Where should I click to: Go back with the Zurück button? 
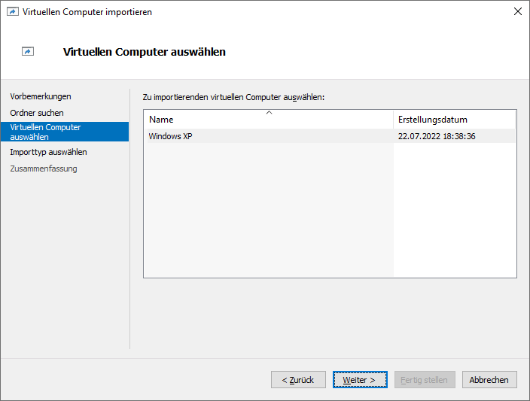[x=298, y=380]
